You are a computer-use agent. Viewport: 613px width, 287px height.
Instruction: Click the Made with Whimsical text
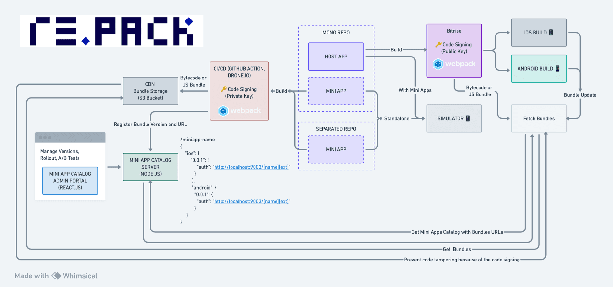click(31, 276)
